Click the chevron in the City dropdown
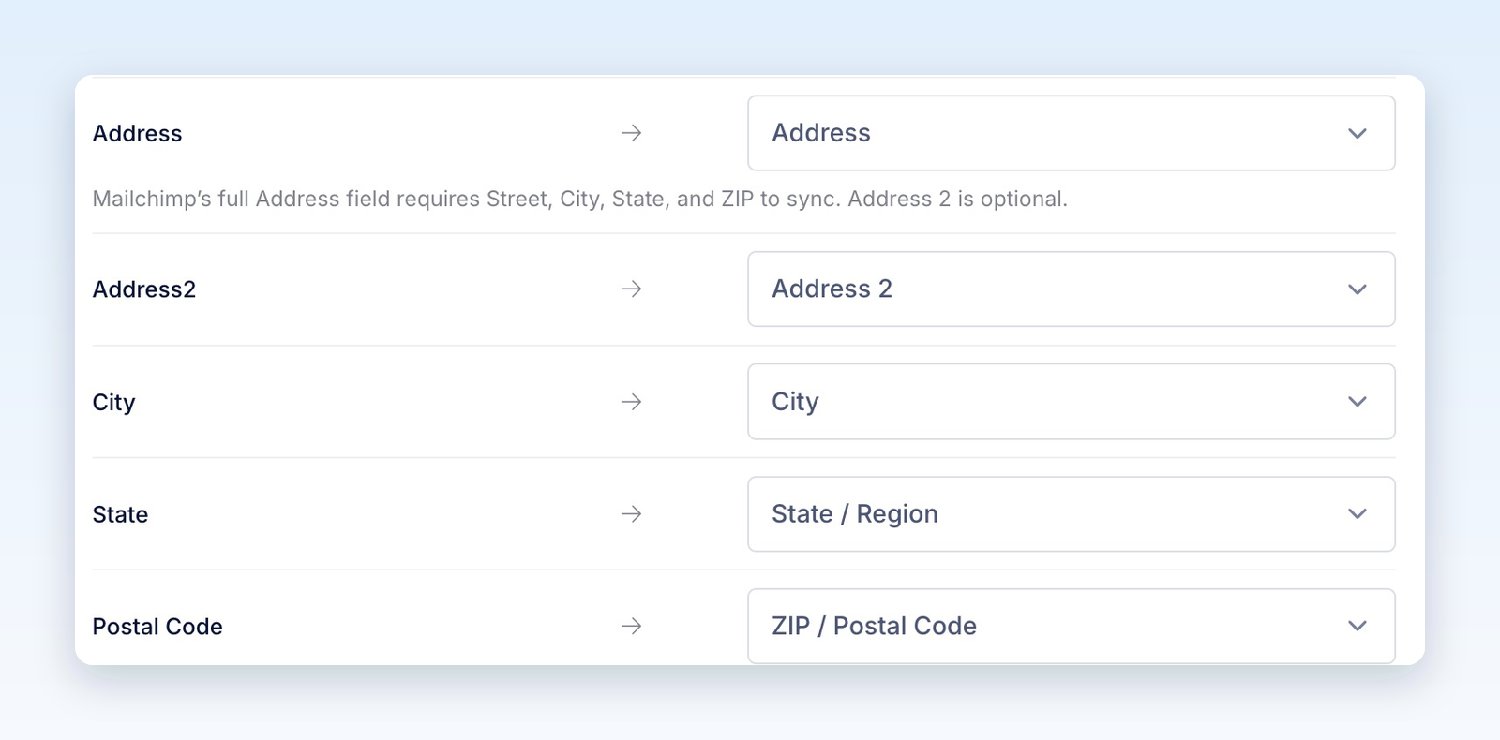 click(1357, 402)
